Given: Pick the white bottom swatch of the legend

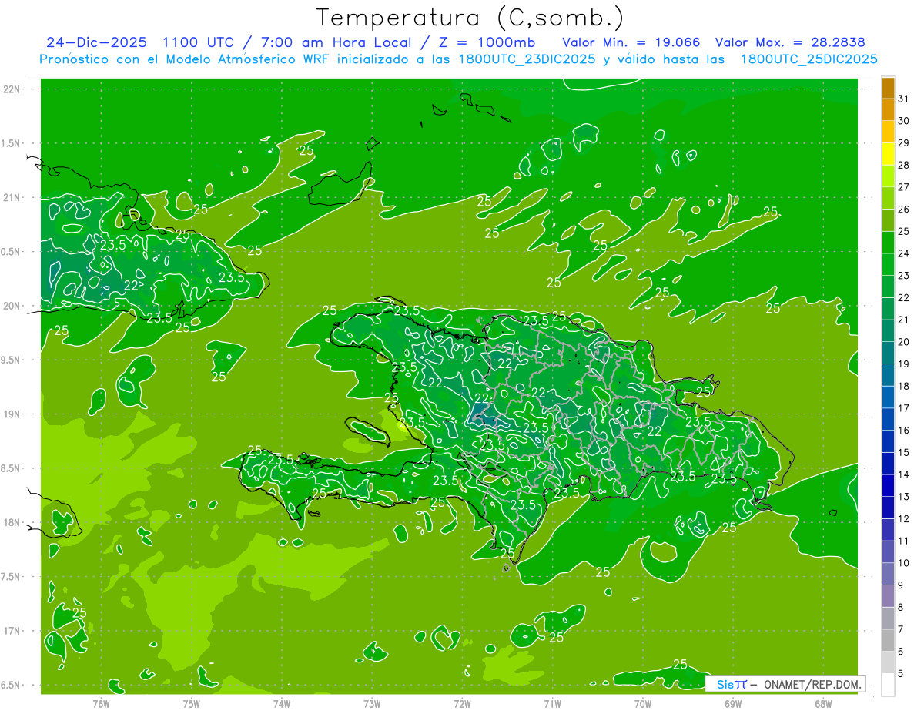Looking at the screenshot, I should coord(888,684).
